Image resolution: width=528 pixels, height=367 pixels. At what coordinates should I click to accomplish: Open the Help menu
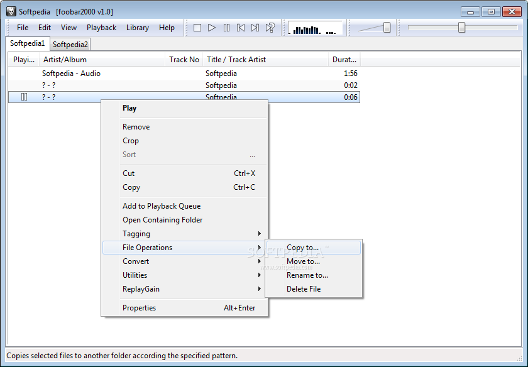(x=167, y=28)
